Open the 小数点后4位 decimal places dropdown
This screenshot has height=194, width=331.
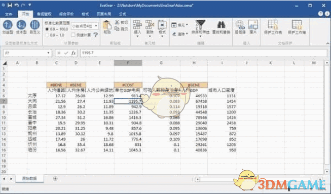click(96, 26)
